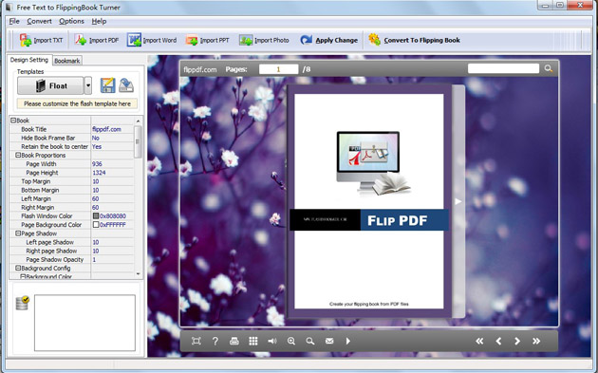The height and width of the screenshot is (373, 598).
Task: Click the fullscreen icon in viewer toolbar
Action: [196, 341]
